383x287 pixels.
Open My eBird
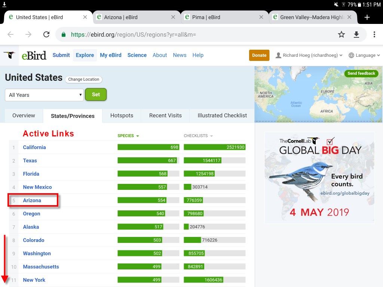click(111, 55)
